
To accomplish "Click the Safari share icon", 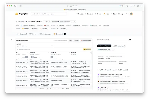I will coord(138,6).
